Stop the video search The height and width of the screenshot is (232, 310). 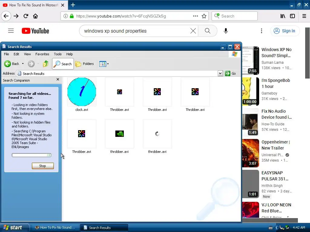[43, 166]
